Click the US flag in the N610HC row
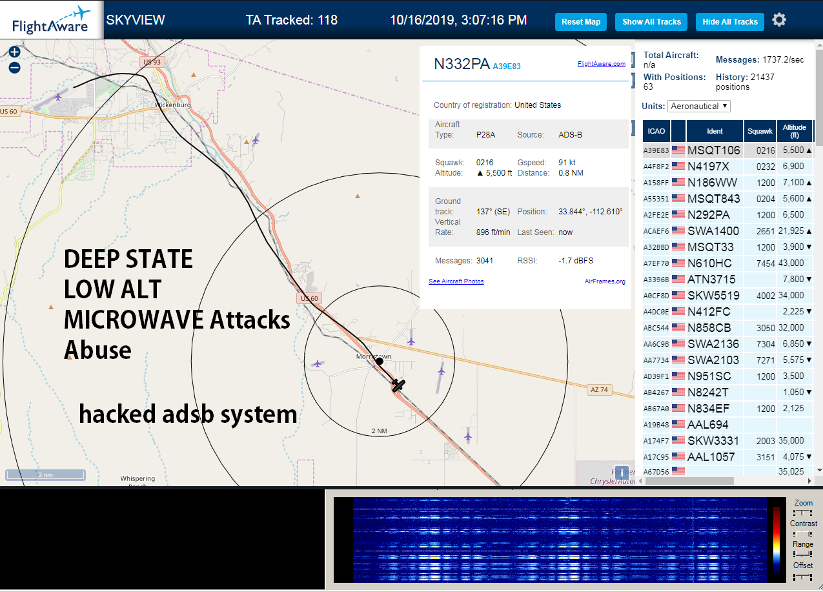Image resolution: width=823 pixels, height=592 pixels. tap(678, 263)
